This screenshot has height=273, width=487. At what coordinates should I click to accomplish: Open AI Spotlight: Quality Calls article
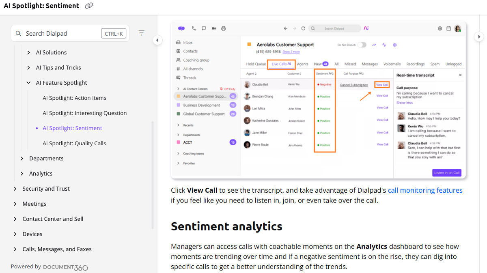(74, 143)
